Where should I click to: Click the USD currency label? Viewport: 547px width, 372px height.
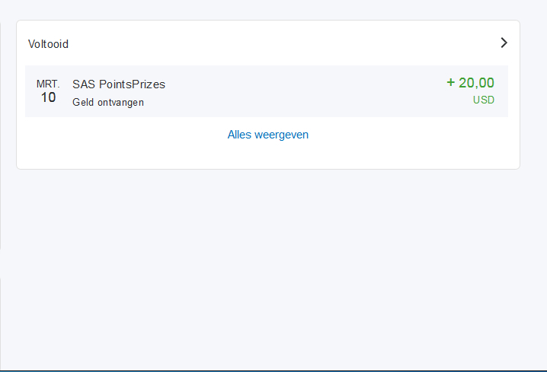[484, 100]
